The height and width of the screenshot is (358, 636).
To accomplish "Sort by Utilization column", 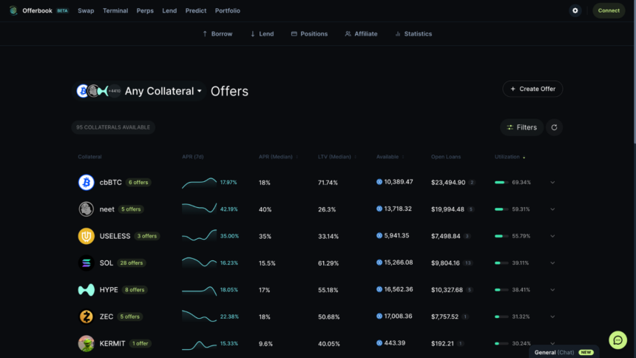I will (x=510, y=157).
